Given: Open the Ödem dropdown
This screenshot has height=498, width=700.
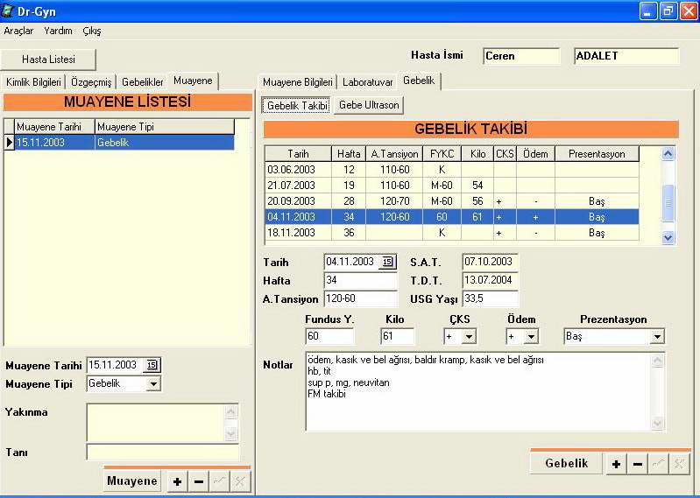Looking at the screenshot, I should (531, 336).
